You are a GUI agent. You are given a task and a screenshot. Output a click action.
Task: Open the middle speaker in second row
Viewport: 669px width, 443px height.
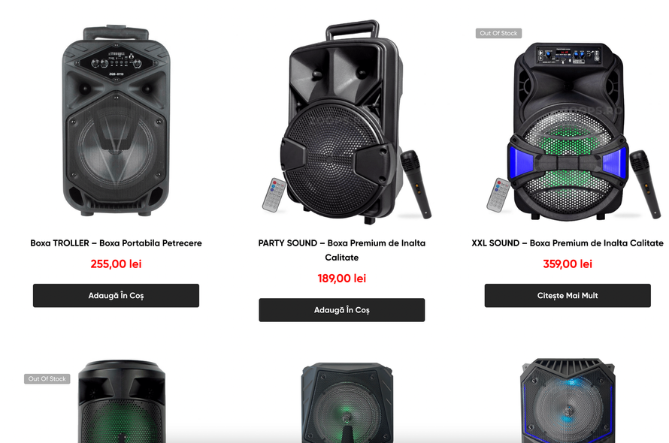click(x=347, y=402)
